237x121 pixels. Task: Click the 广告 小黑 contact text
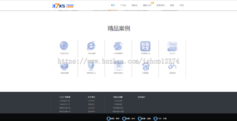(162, 119)
